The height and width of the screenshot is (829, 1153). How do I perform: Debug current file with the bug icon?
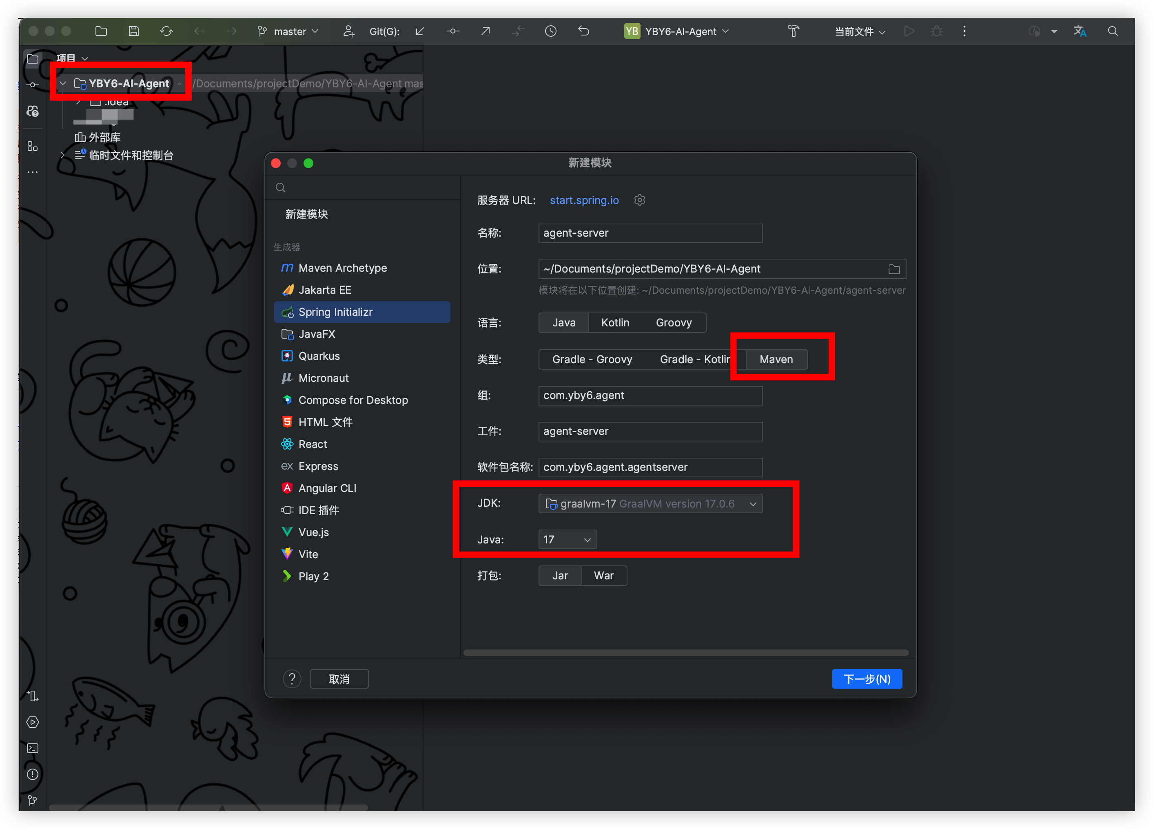point(936,31)
